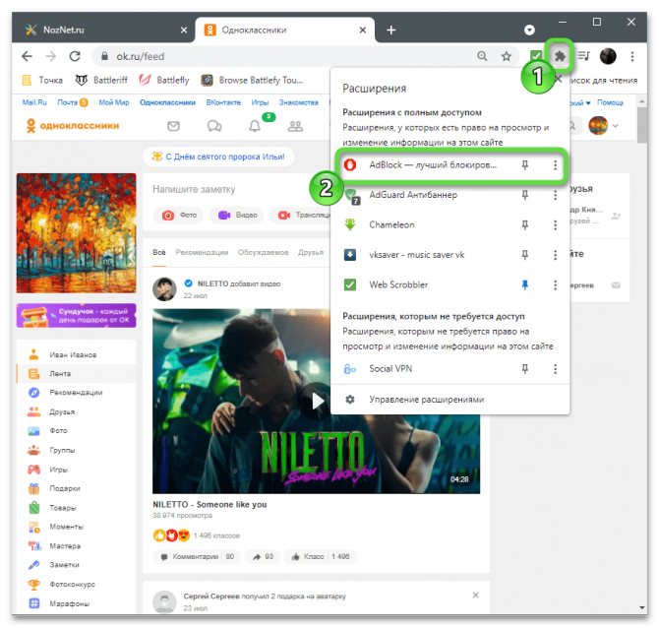Click the Web Scrobbler toolbar icon

535,56
